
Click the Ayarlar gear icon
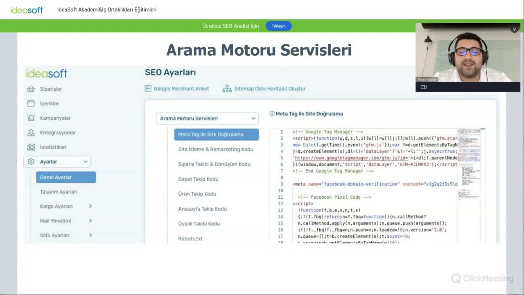(x=31, y=161)
